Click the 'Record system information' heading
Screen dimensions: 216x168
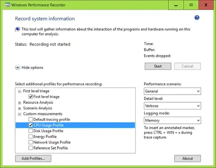point(45,19)
